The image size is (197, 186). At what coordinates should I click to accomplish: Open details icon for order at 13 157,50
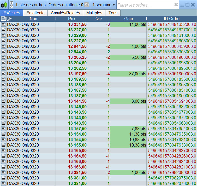point(3,129)
